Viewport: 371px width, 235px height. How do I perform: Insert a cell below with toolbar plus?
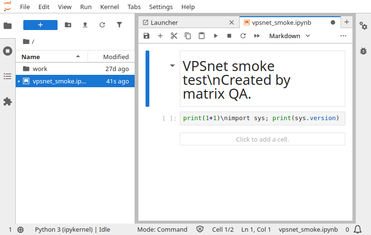160,36
